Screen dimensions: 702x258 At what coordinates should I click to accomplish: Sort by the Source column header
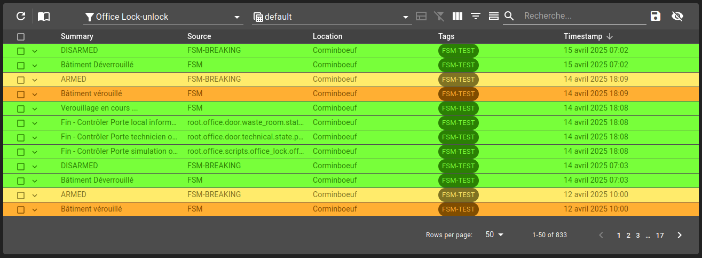(199, 36)
